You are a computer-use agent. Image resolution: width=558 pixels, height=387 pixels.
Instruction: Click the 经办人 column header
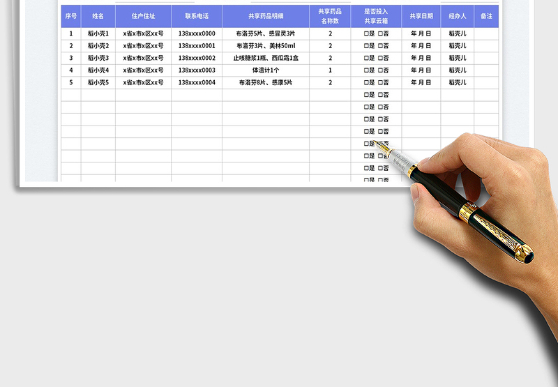click(457, 16)
